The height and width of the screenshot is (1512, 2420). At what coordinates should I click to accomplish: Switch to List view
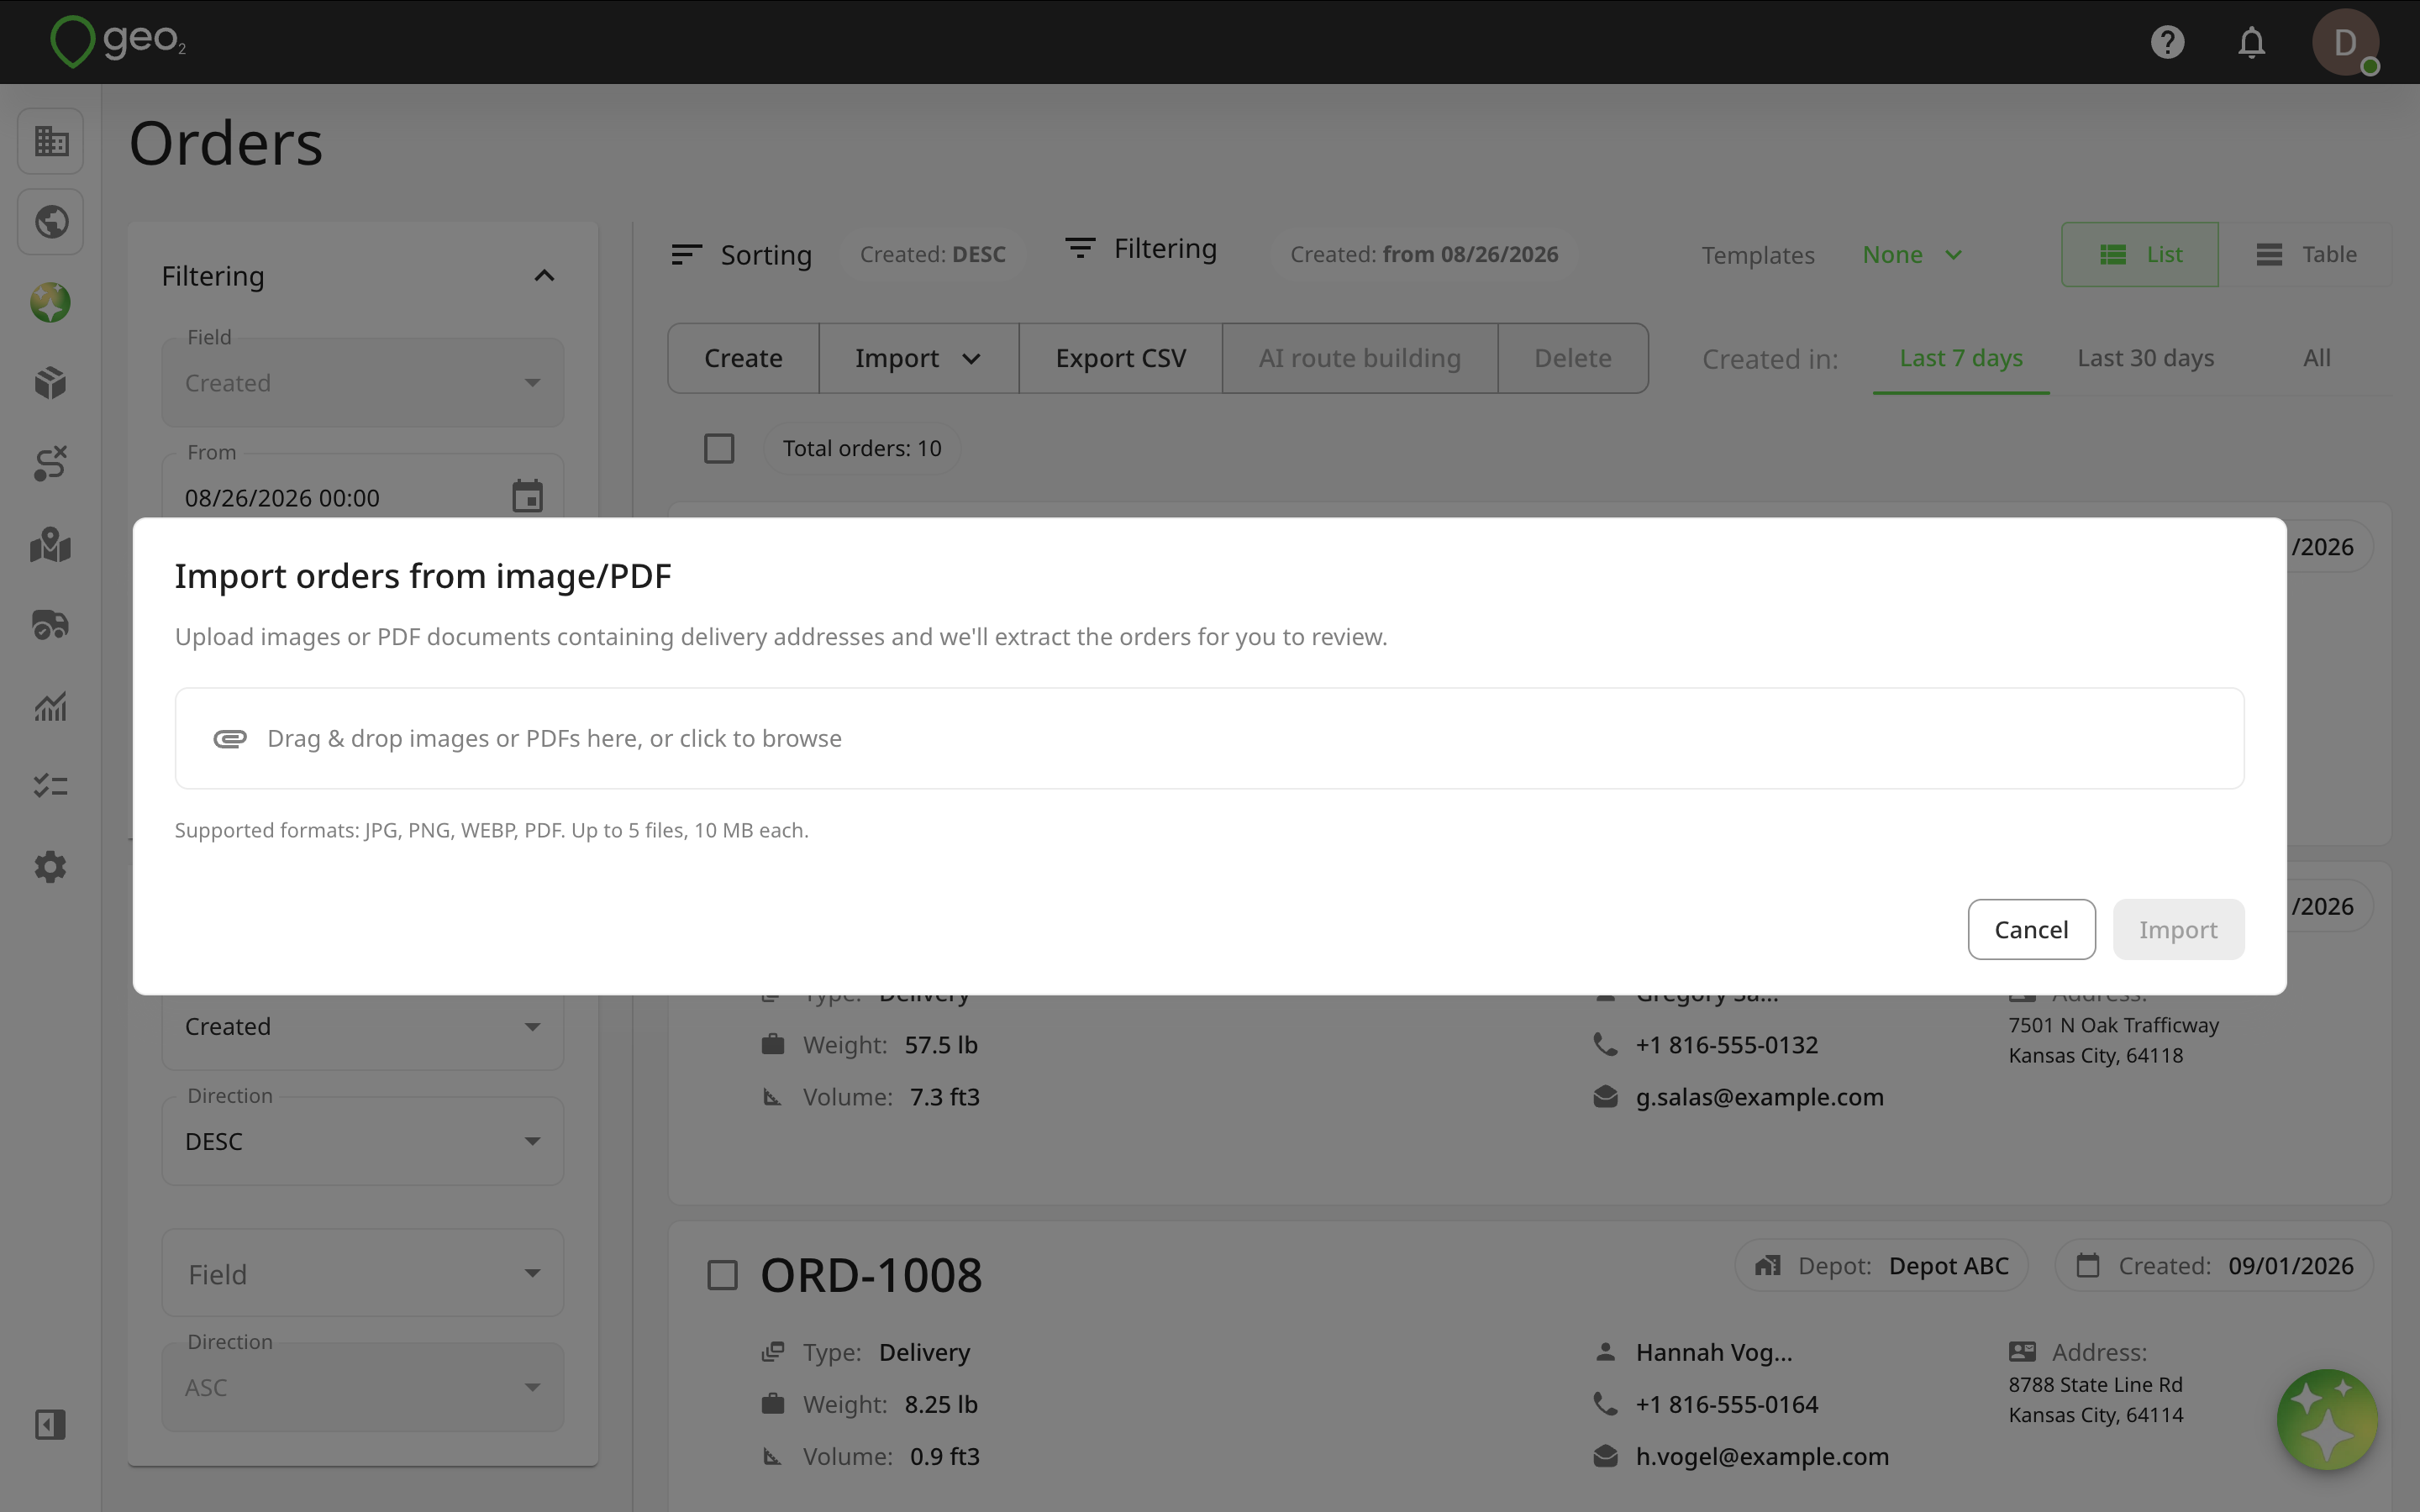[x=2140, y=255]
